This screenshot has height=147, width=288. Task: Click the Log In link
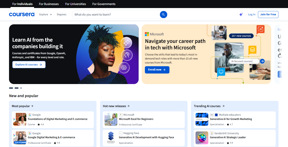tap(252, 15)
